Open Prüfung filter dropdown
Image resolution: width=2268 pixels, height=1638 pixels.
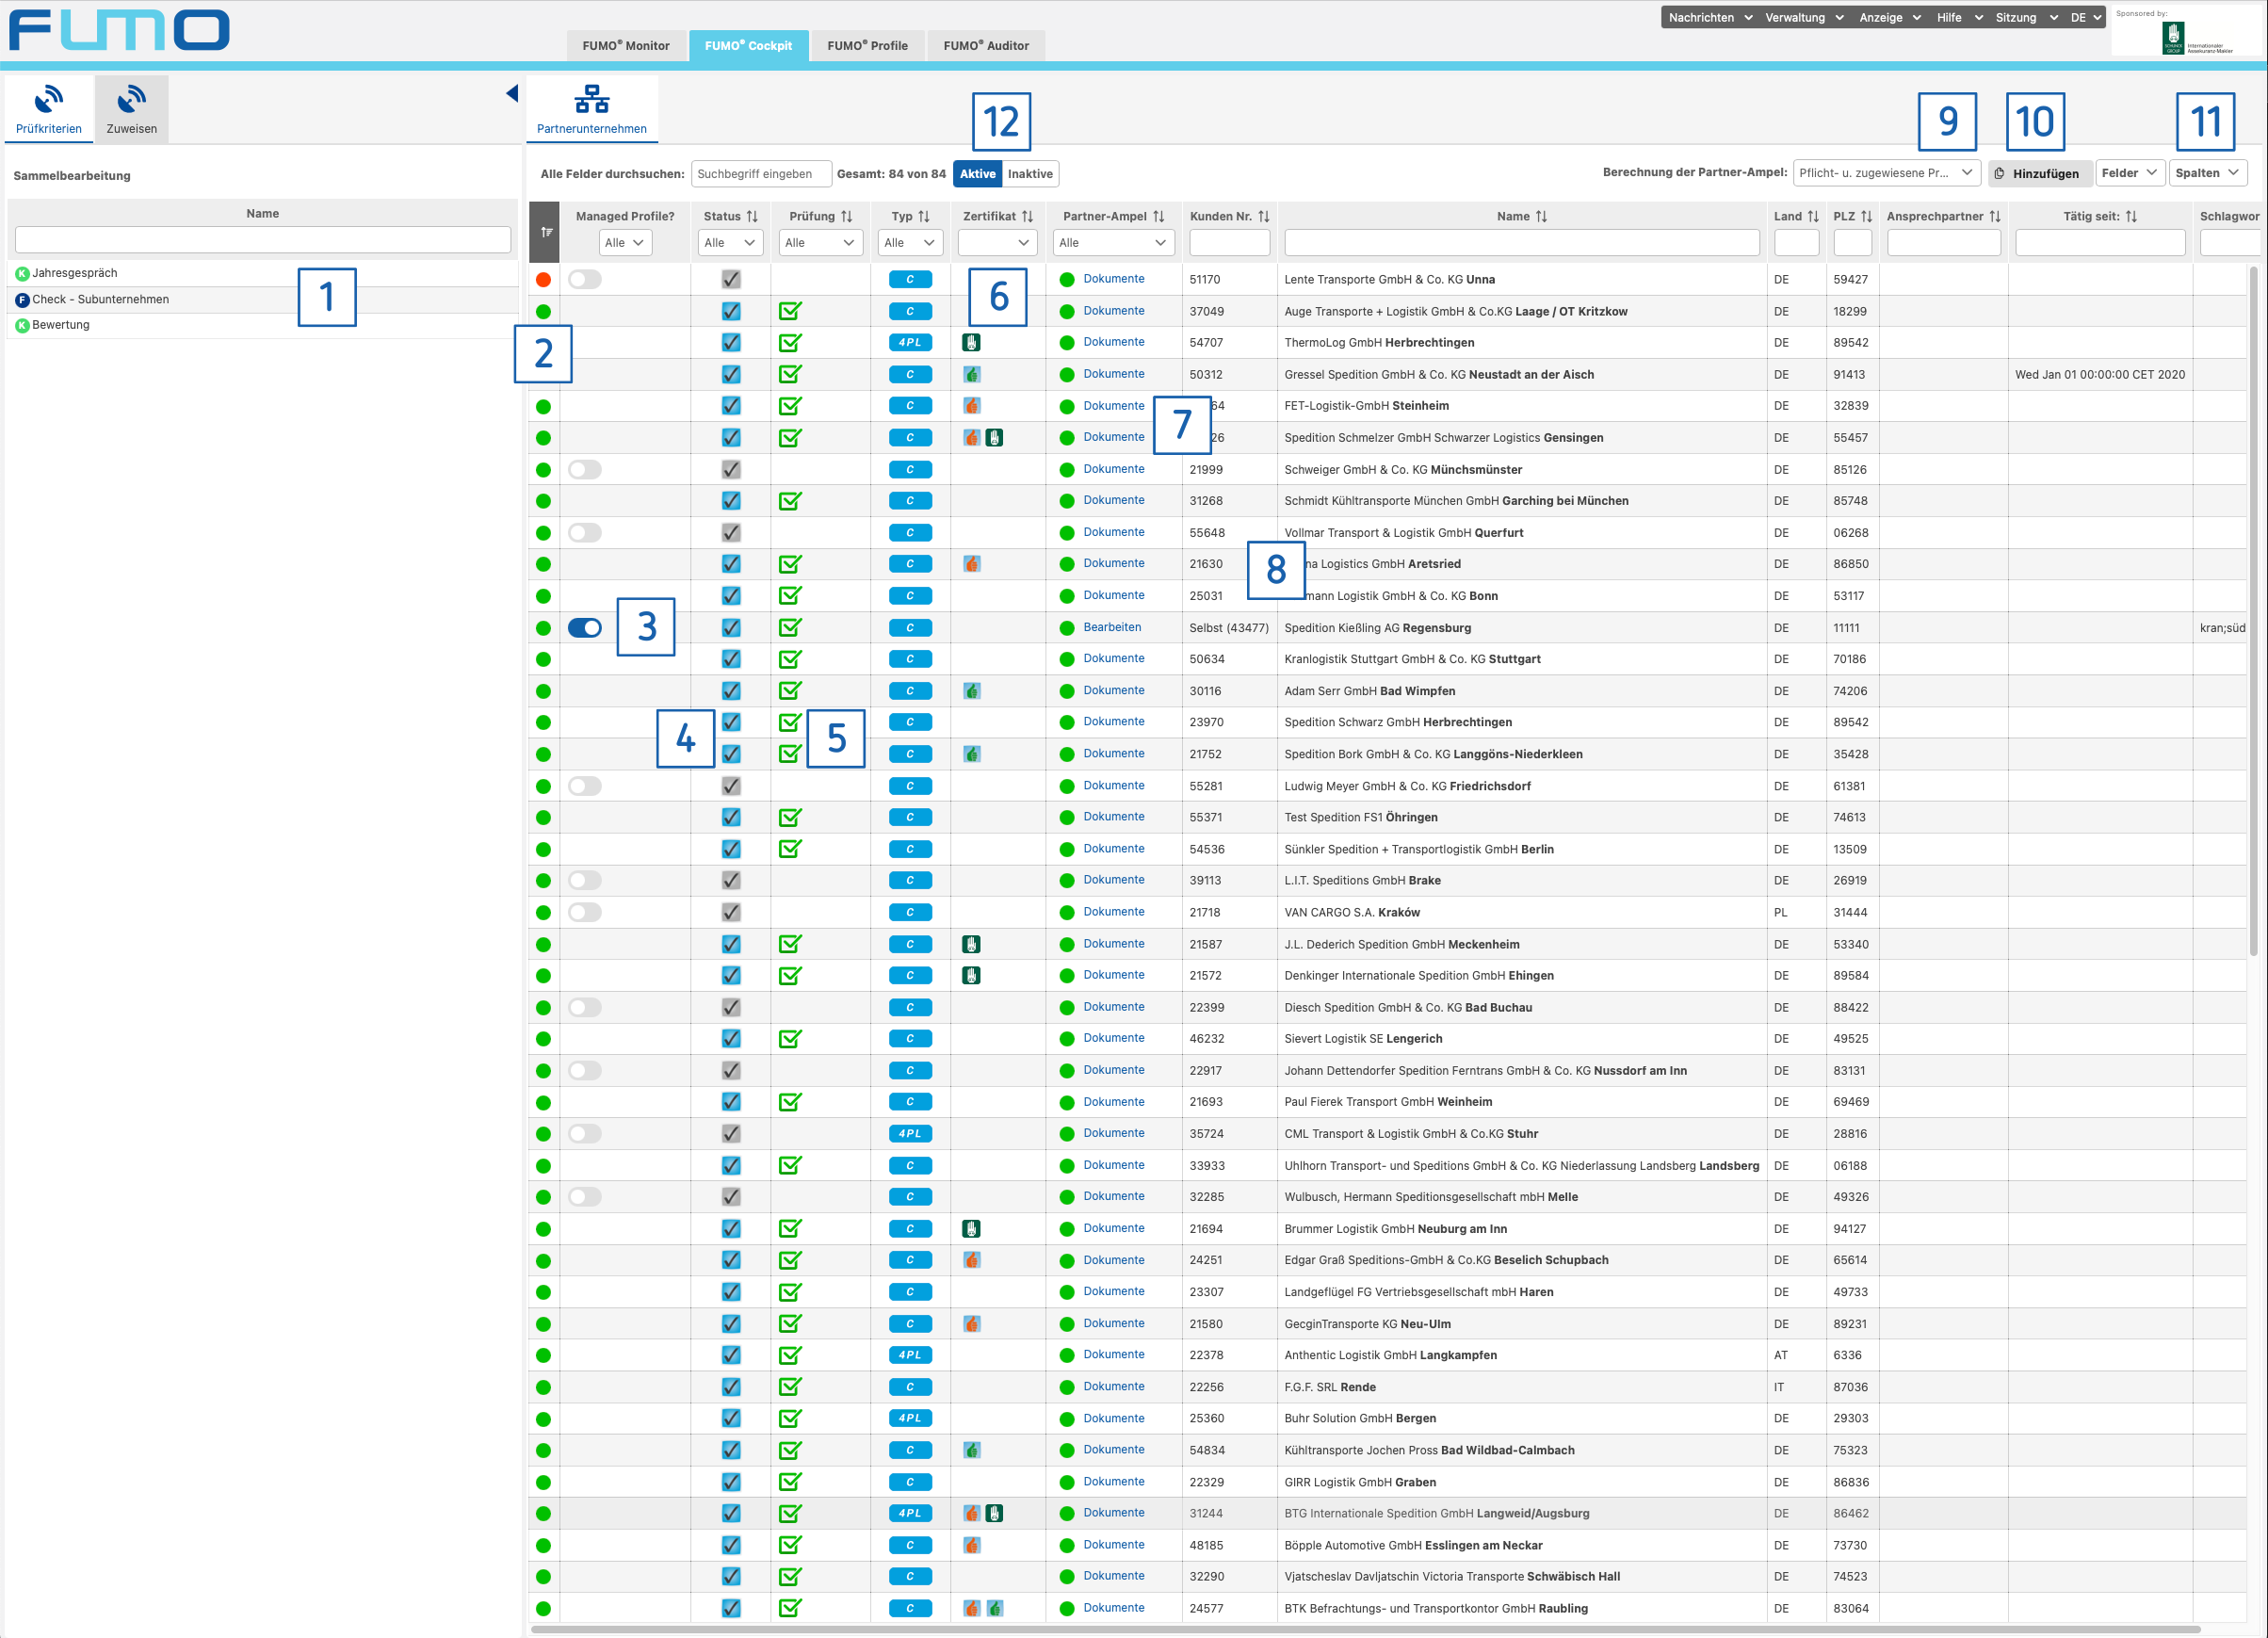(820, 242)
